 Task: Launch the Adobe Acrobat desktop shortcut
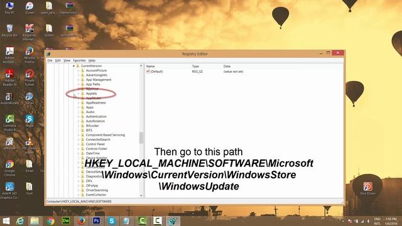click(9, 55)
